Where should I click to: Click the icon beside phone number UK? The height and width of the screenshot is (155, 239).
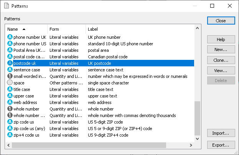10,37
